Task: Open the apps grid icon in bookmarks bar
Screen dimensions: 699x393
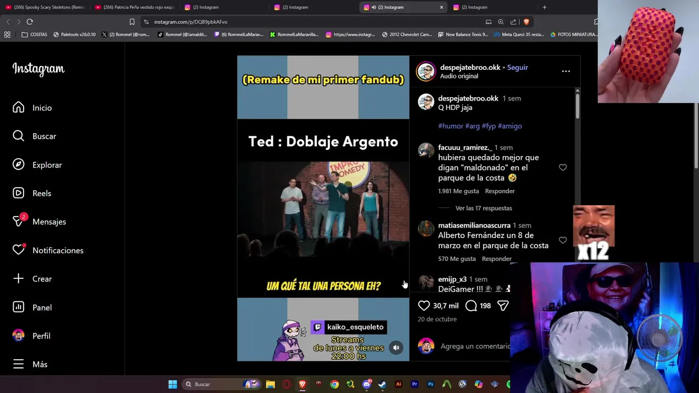Action: pyautogui.click(x=7, y=34)
